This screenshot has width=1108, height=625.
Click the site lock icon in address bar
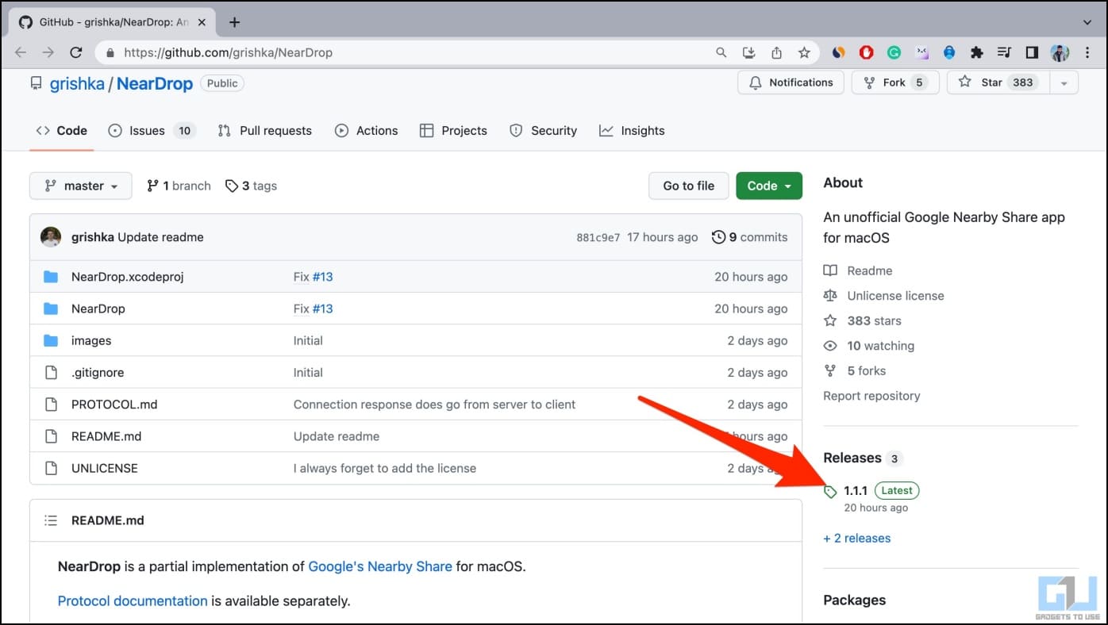110,52
